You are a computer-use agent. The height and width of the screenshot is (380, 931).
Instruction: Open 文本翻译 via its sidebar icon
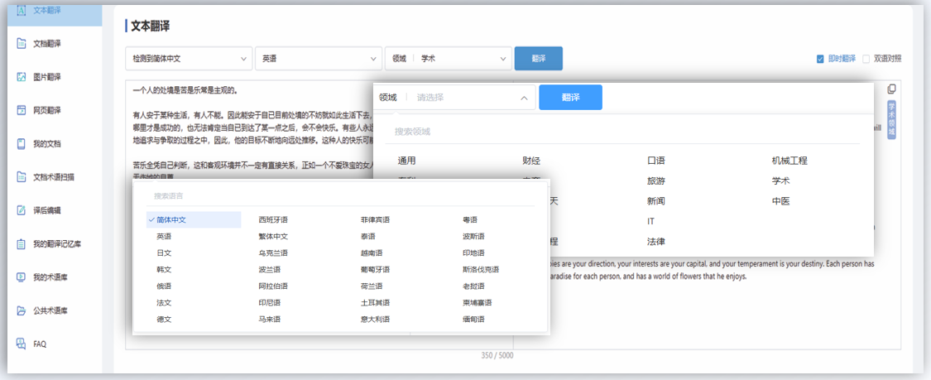click(x=22, y=10)
